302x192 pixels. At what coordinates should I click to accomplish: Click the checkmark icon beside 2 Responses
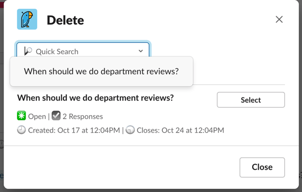56,116
